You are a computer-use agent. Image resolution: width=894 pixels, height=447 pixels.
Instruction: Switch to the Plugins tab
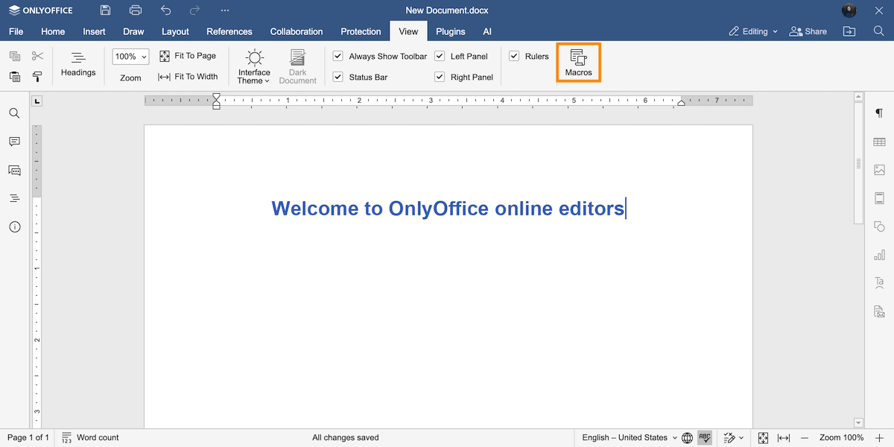point(451,31)
